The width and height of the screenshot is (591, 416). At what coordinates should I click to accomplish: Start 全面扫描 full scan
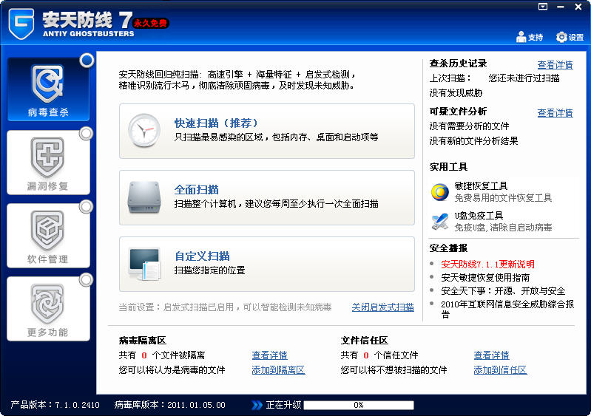[x=267, y=197]
